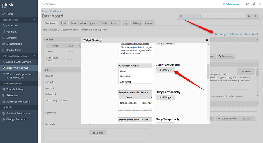Click the Save layout link
Image resolution: width=263 pixels, height=143 pixels.
tap(247, 34)
